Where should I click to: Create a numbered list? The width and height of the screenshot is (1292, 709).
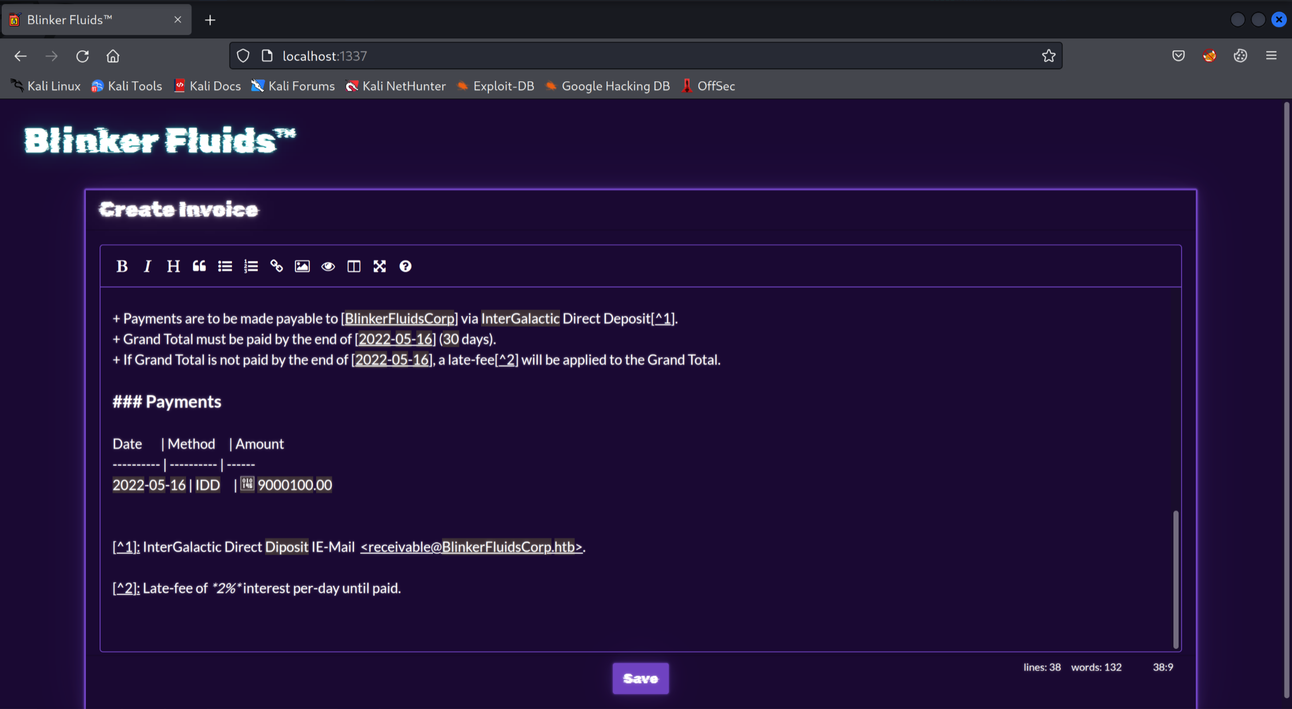251,266
